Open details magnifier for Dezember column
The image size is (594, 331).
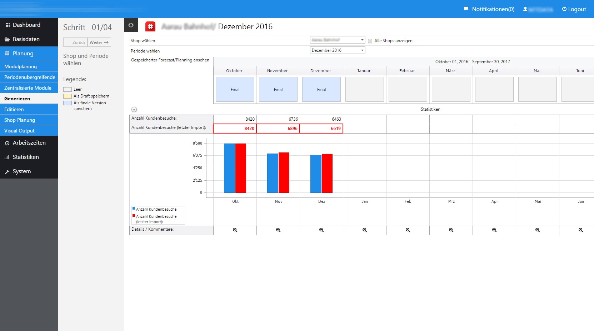point(321,230)
